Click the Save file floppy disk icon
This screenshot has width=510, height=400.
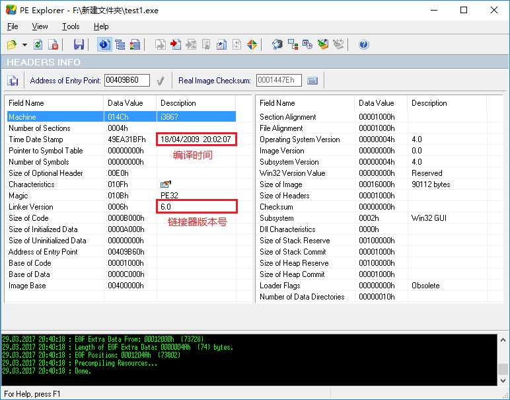(x=79, y=44)
